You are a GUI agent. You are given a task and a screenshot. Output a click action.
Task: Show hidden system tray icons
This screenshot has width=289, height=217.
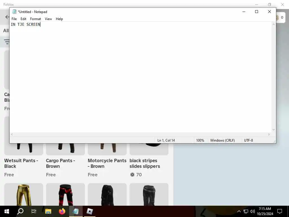point(239,211)
